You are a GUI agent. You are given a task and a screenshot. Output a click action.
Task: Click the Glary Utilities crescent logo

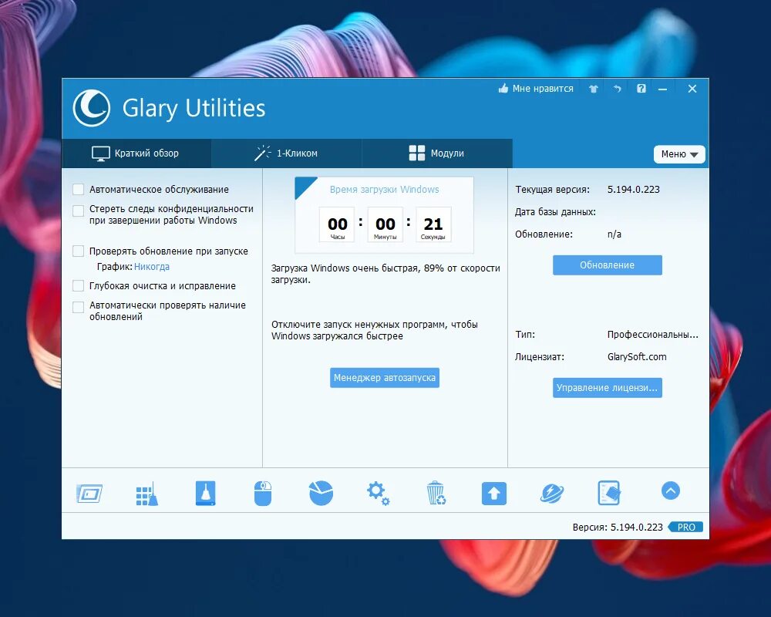(92, 108)
